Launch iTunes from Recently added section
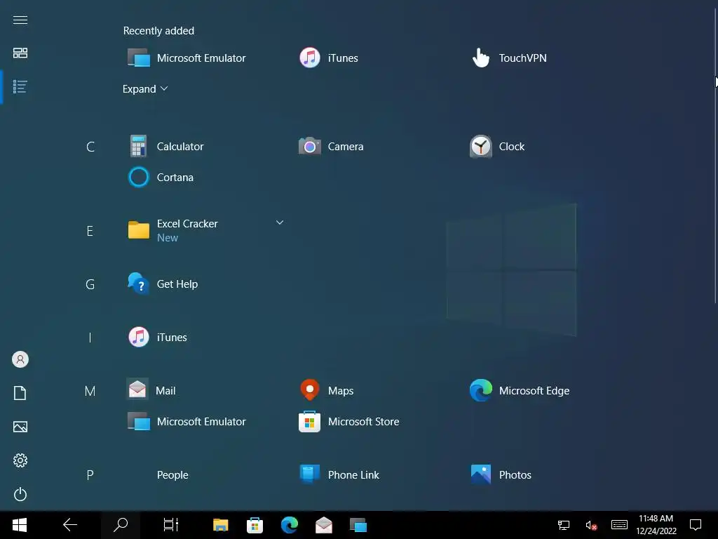This screenshot has height=539, width=718. point(329,58)
